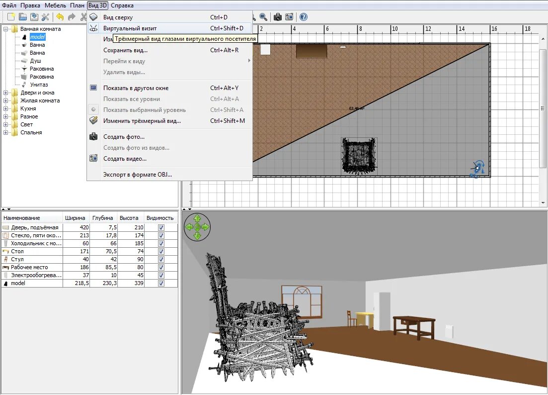Click Сохранить вид... in the menu

tap(169, 50)
